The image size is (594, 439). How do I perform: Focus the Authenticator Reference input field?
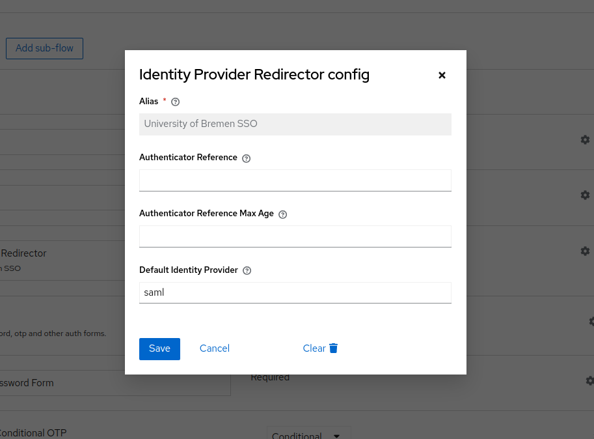click(295, 180)
